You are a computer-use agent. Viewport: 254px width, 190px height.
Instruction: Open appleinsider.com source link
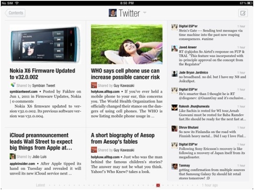click(22, 164)
